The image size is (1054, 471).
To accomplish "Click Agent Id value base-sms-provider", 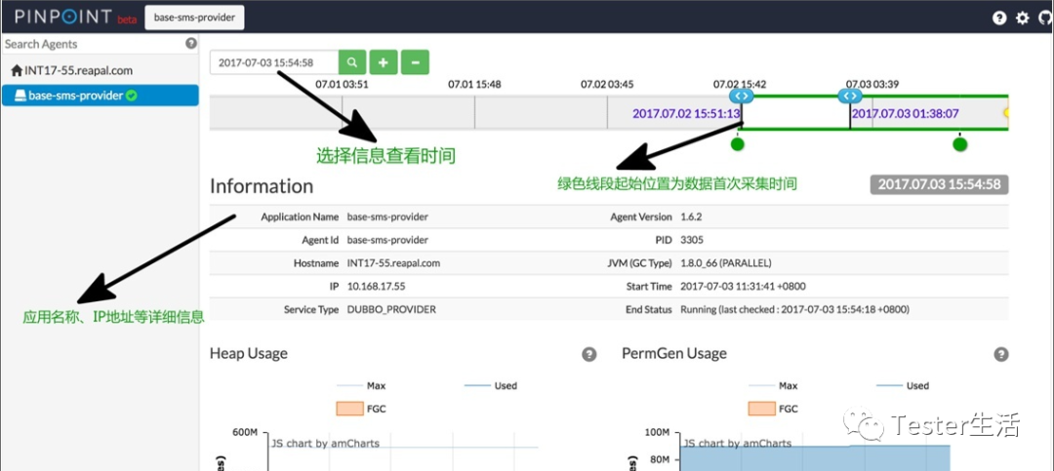I will point(387,239).
